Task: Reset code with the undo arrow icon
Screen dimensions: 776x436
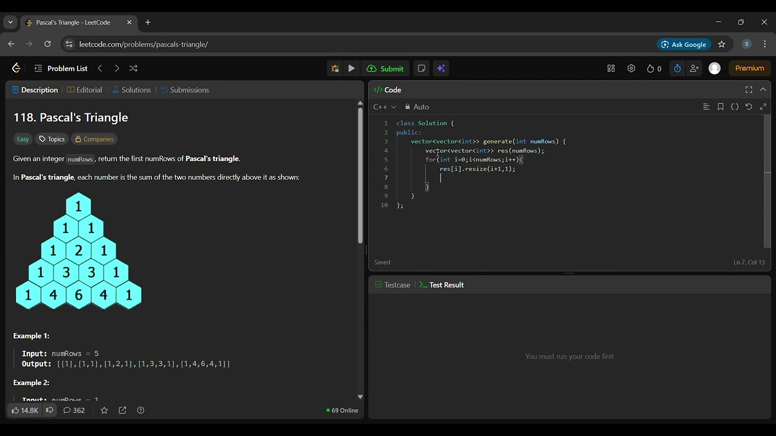Action: pyautogui.click(x=749, y=107)
